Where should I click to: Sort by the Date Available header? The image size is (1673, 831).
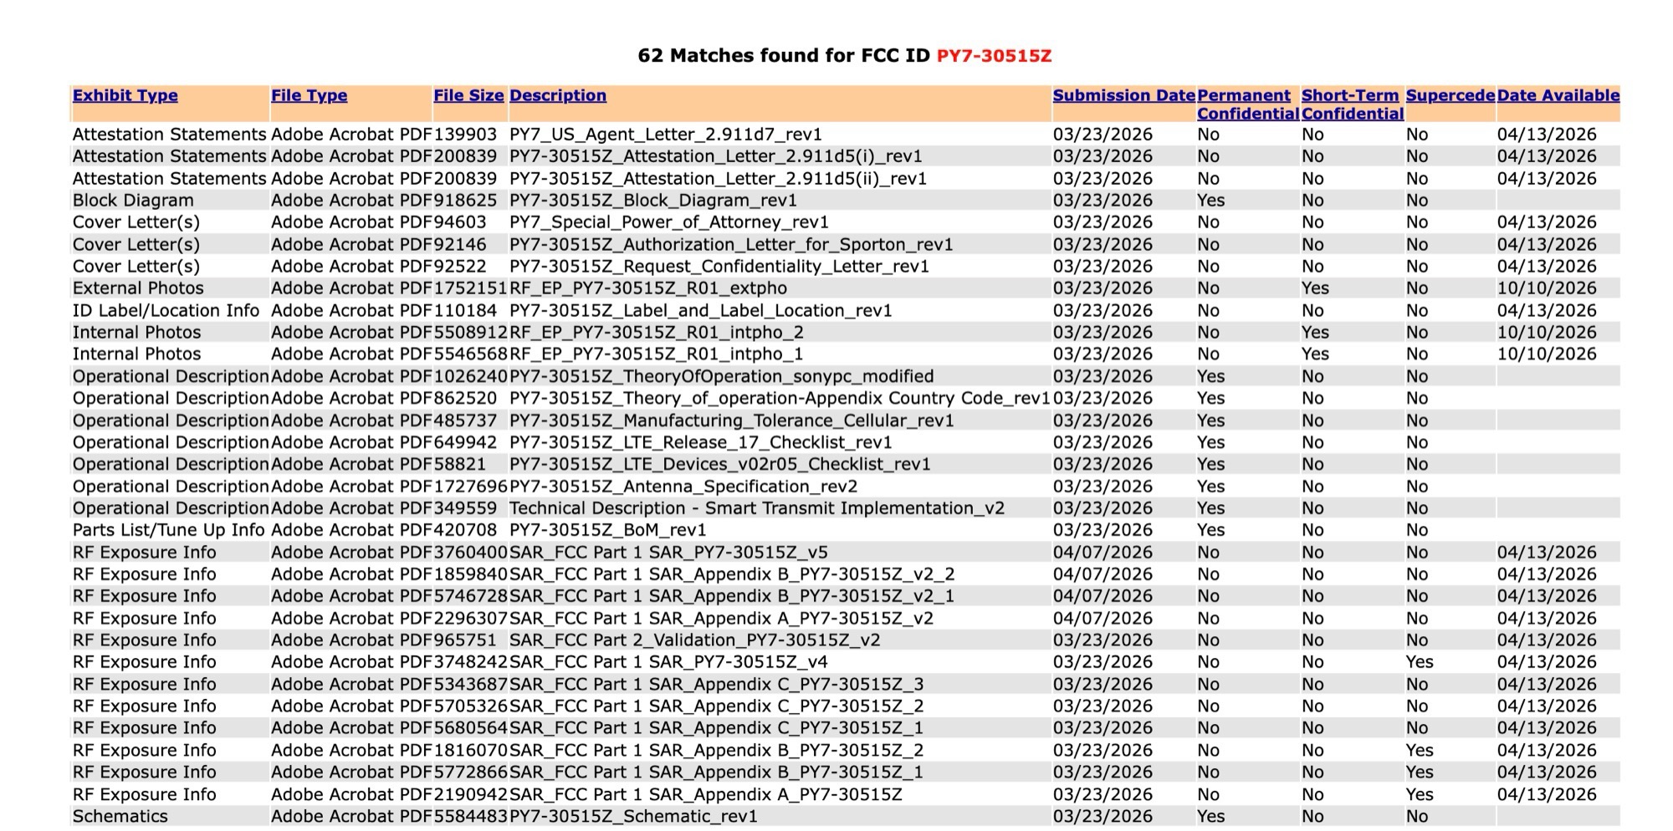1558,95
